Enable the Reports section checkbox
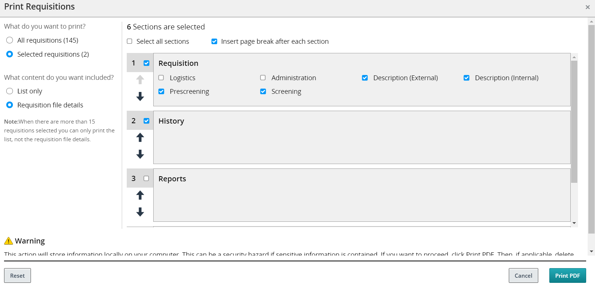 [146, 178]
